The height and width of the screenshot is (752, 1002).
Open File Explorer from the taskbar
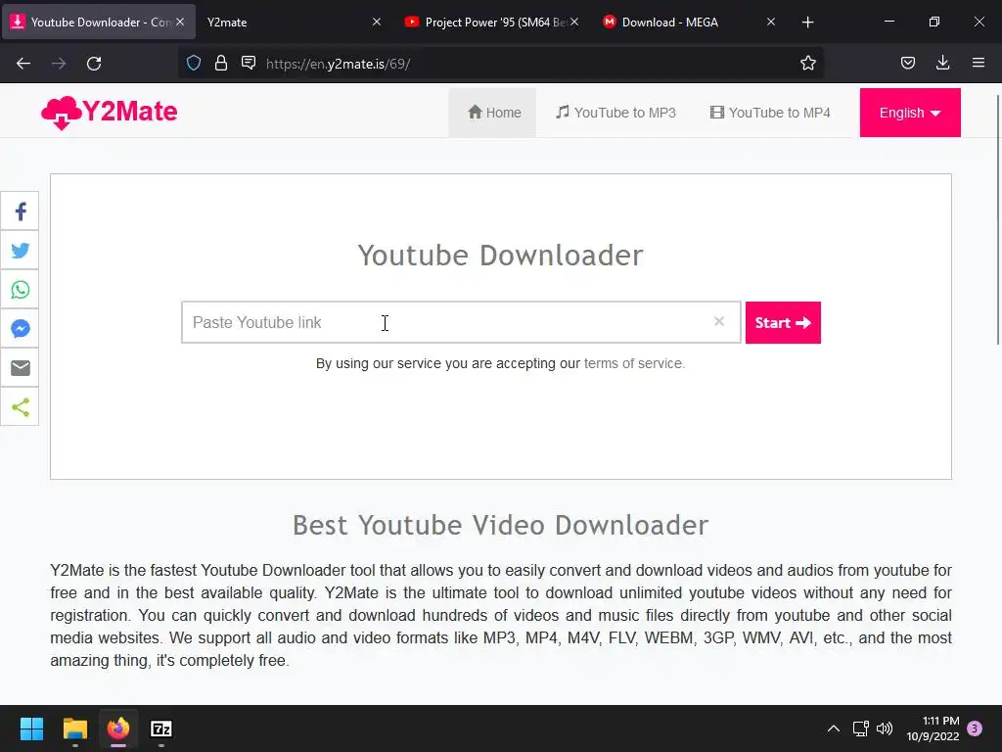(x=74, y=728)
